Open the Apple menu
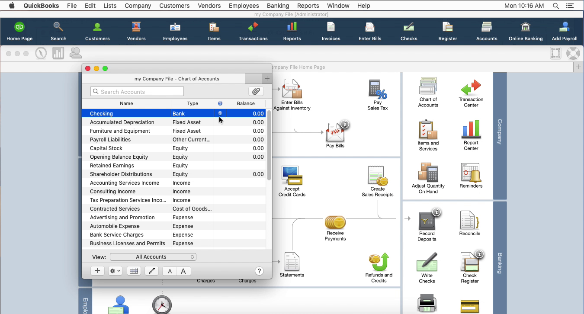Viewport: 584px width, 314px height. click(12, 6)
